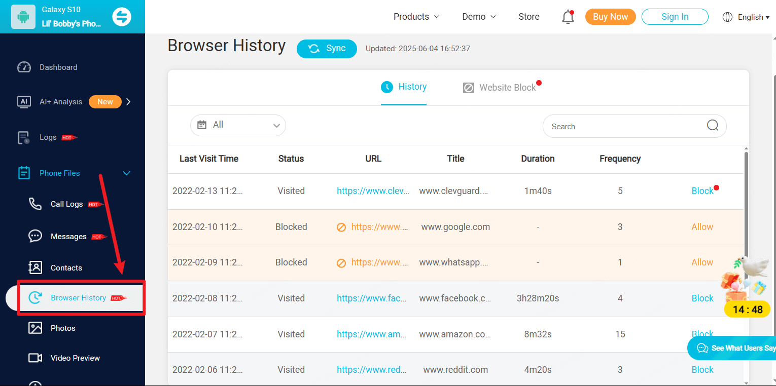The width and height of the screenshot is (776, 386).
Task: Open the Demo dropdown menu
Action: 479,17
